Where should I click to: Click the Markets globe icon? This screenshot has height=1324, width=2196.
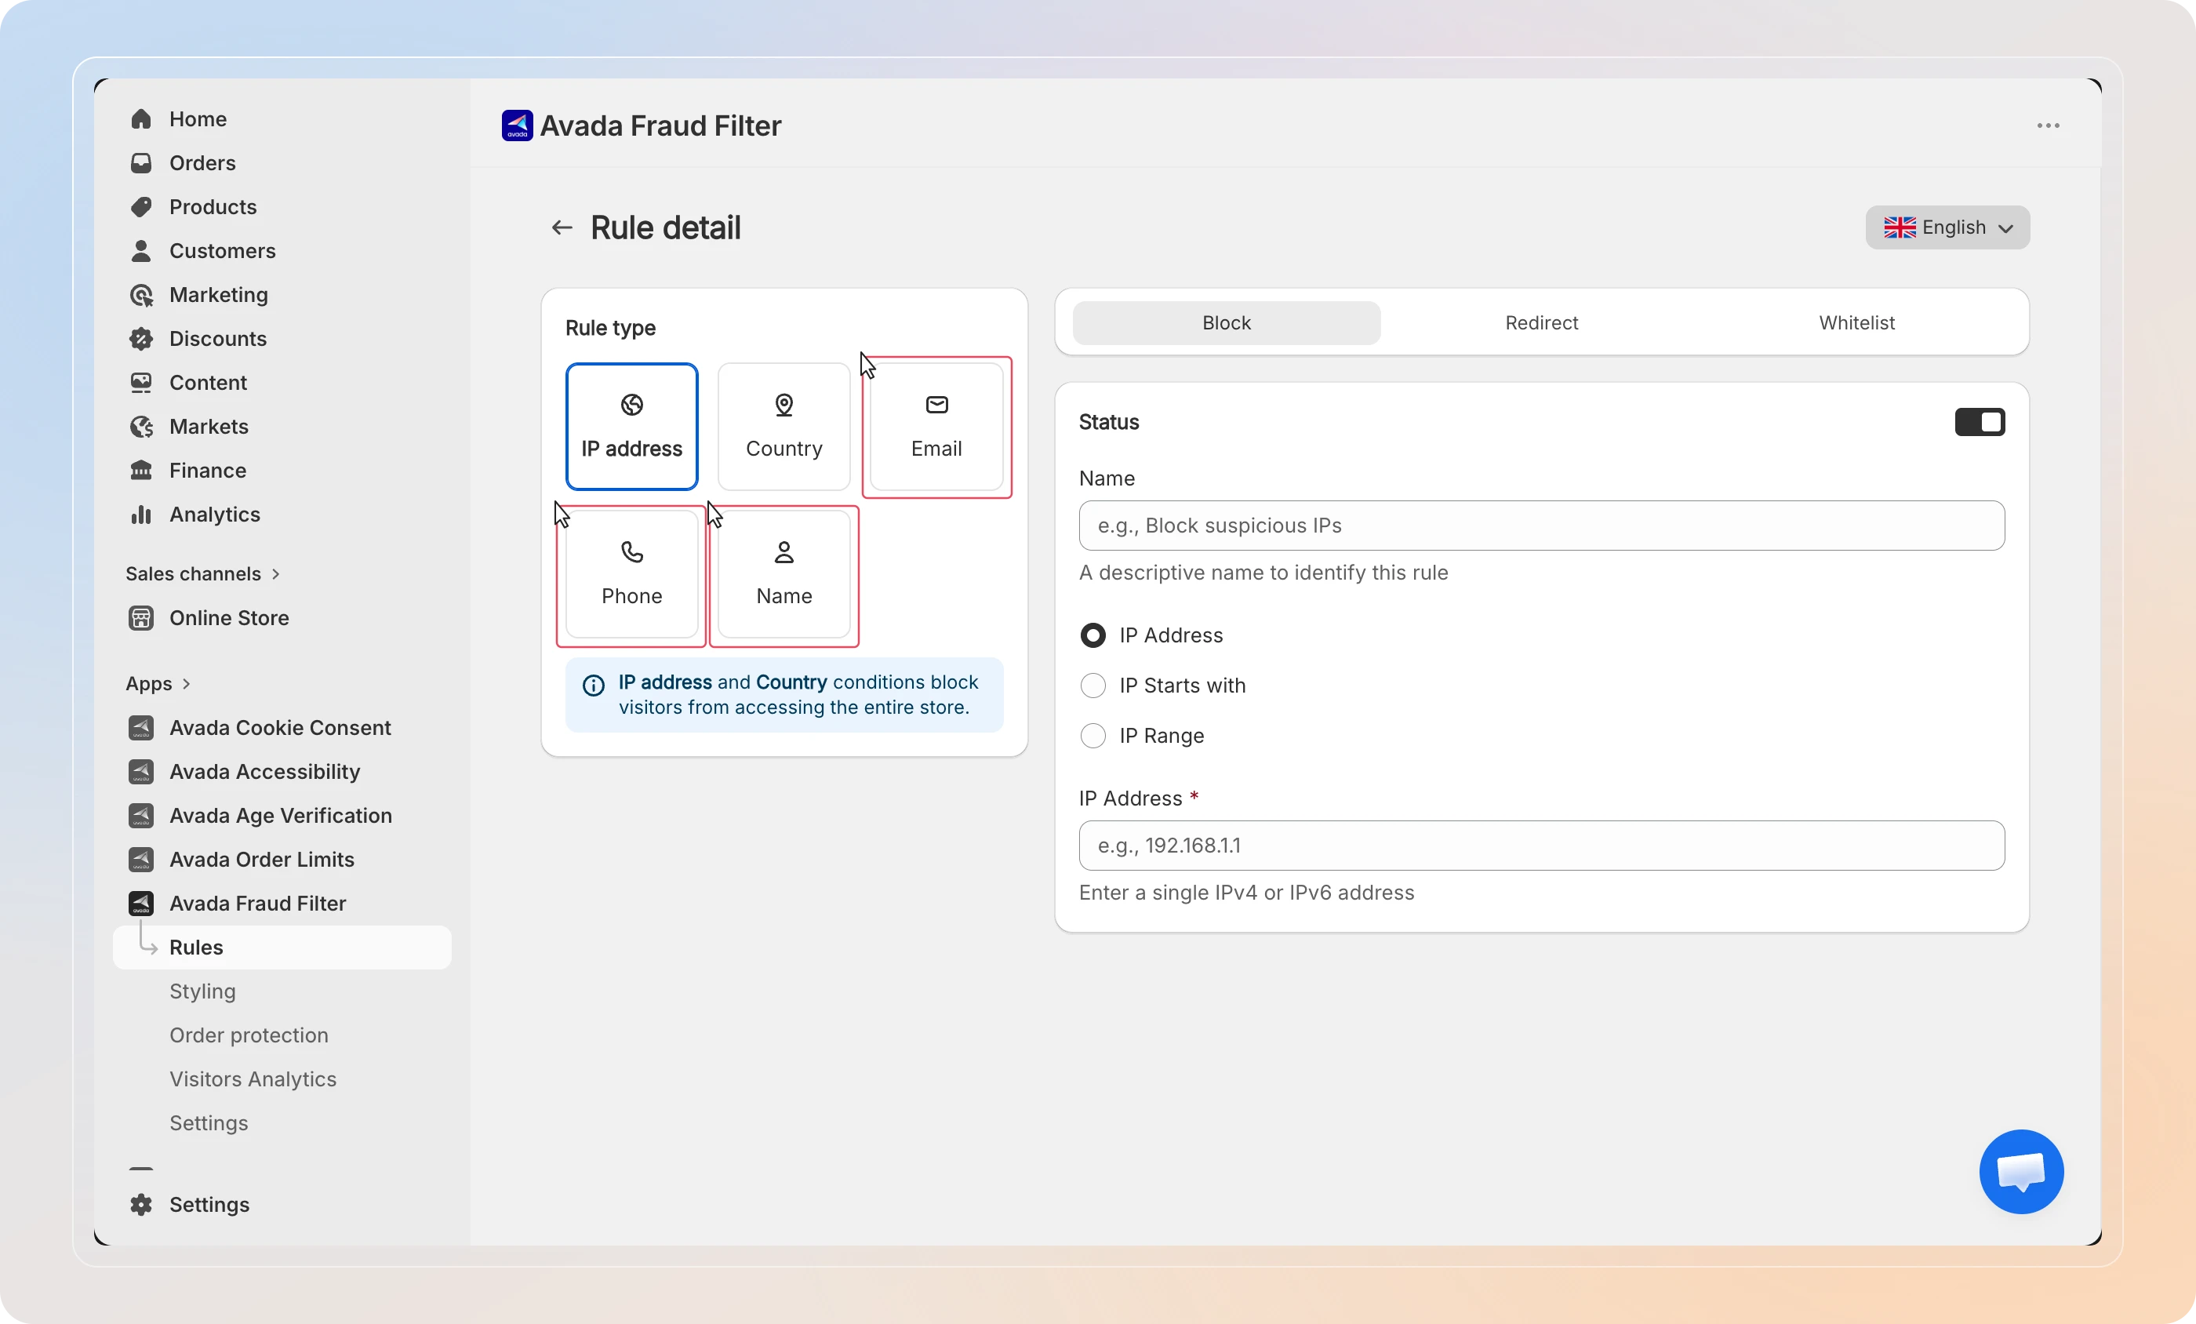tap(141, 426)
